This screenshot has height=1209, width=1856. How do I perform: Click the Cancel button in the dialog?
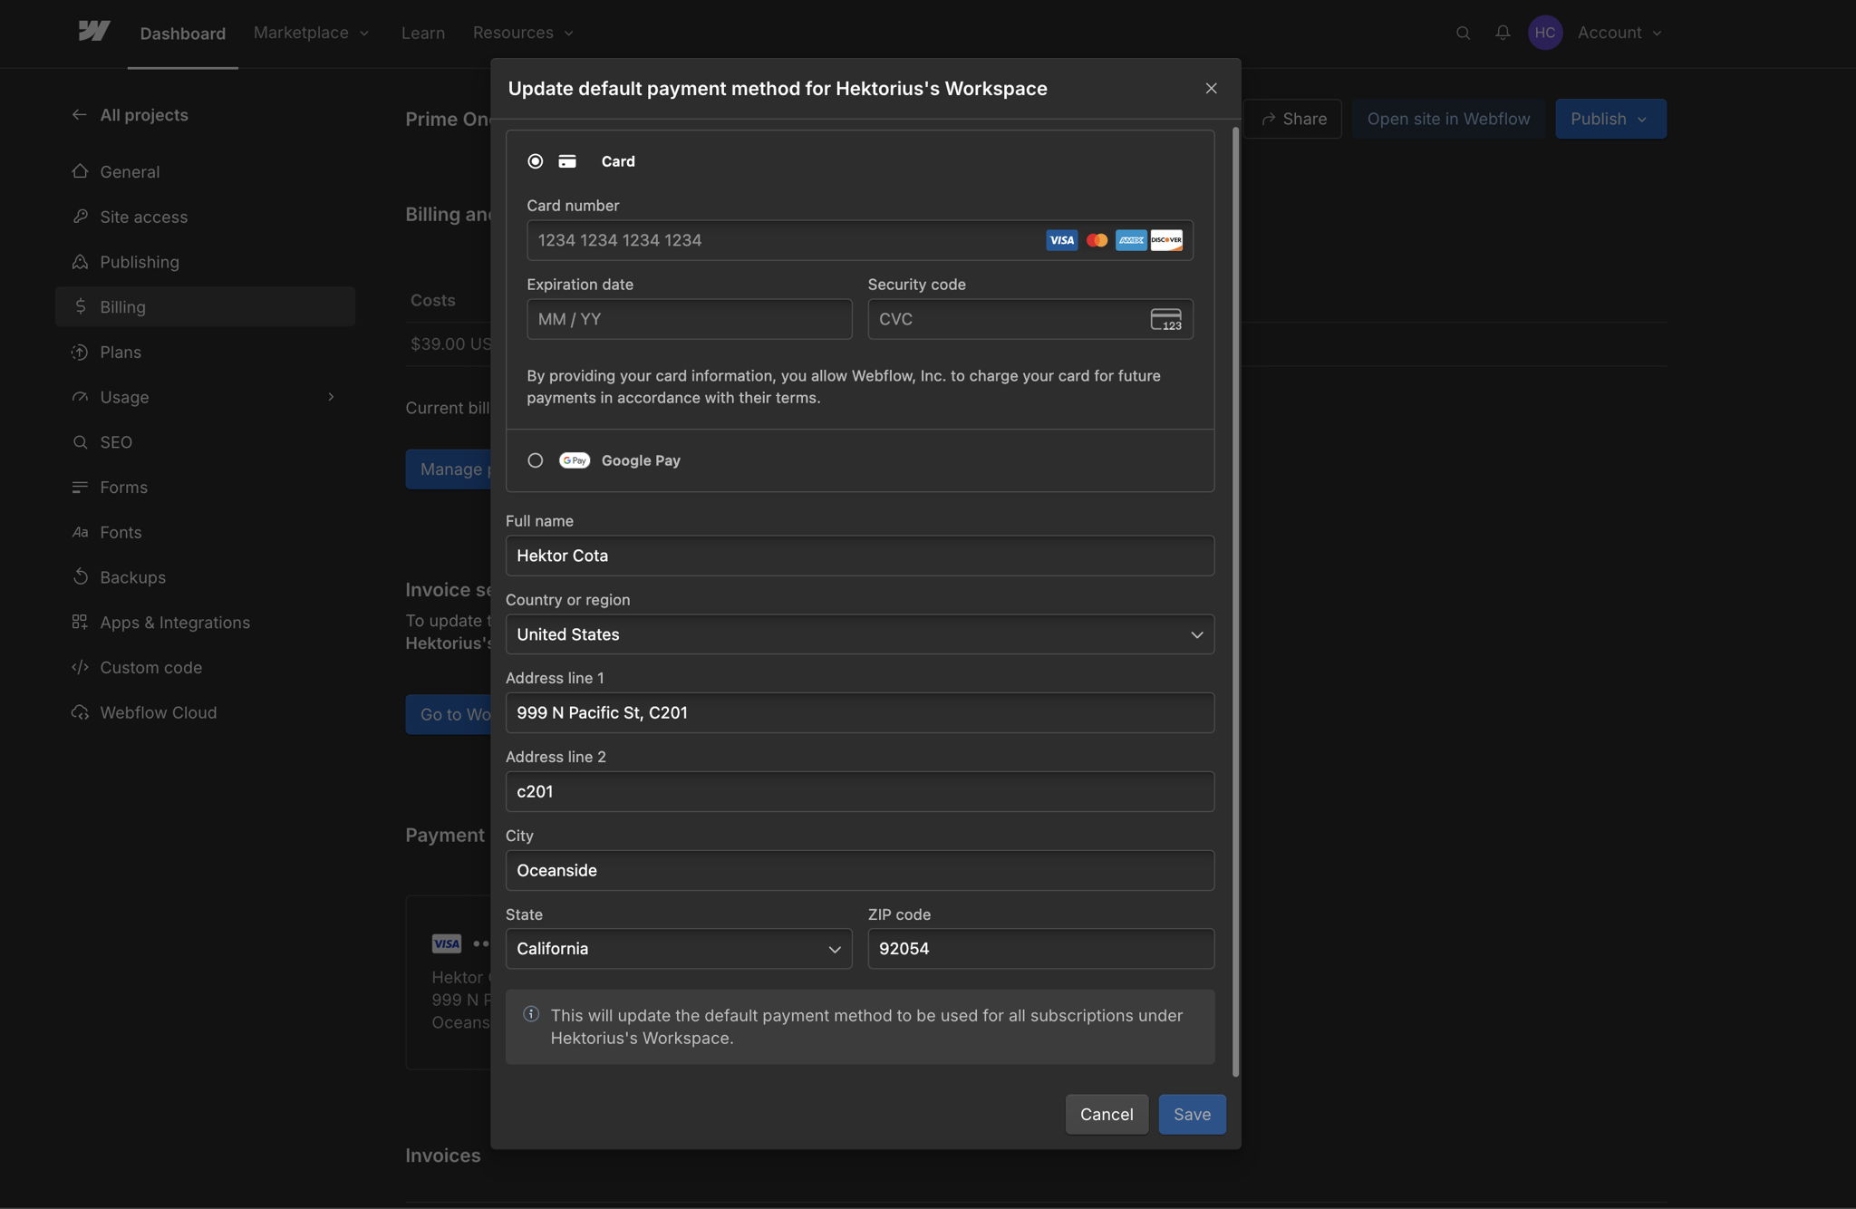(1107, 1115)
